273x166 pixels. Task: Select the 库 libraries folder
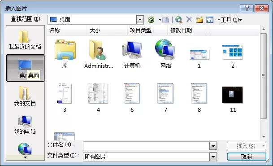point(65,54)
